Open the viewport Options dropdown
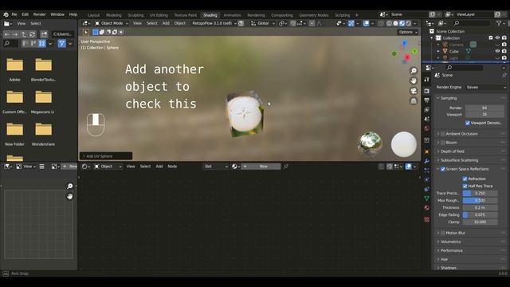Image resolution: width=510 pixels, height=287 pixels. click(x=408, y=32)
